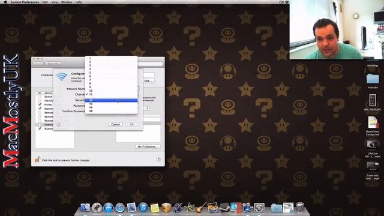Open the yellow Stickies note Dock icon
Viewport: 384px width, 216px height.
click(155, 208)
